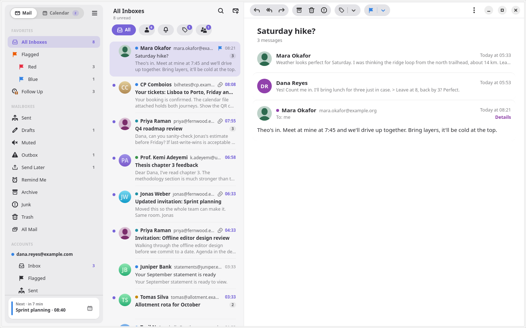Expand Mara Okafor's first message
Viewport: 526px width, 328px height.
coord(384,59)
